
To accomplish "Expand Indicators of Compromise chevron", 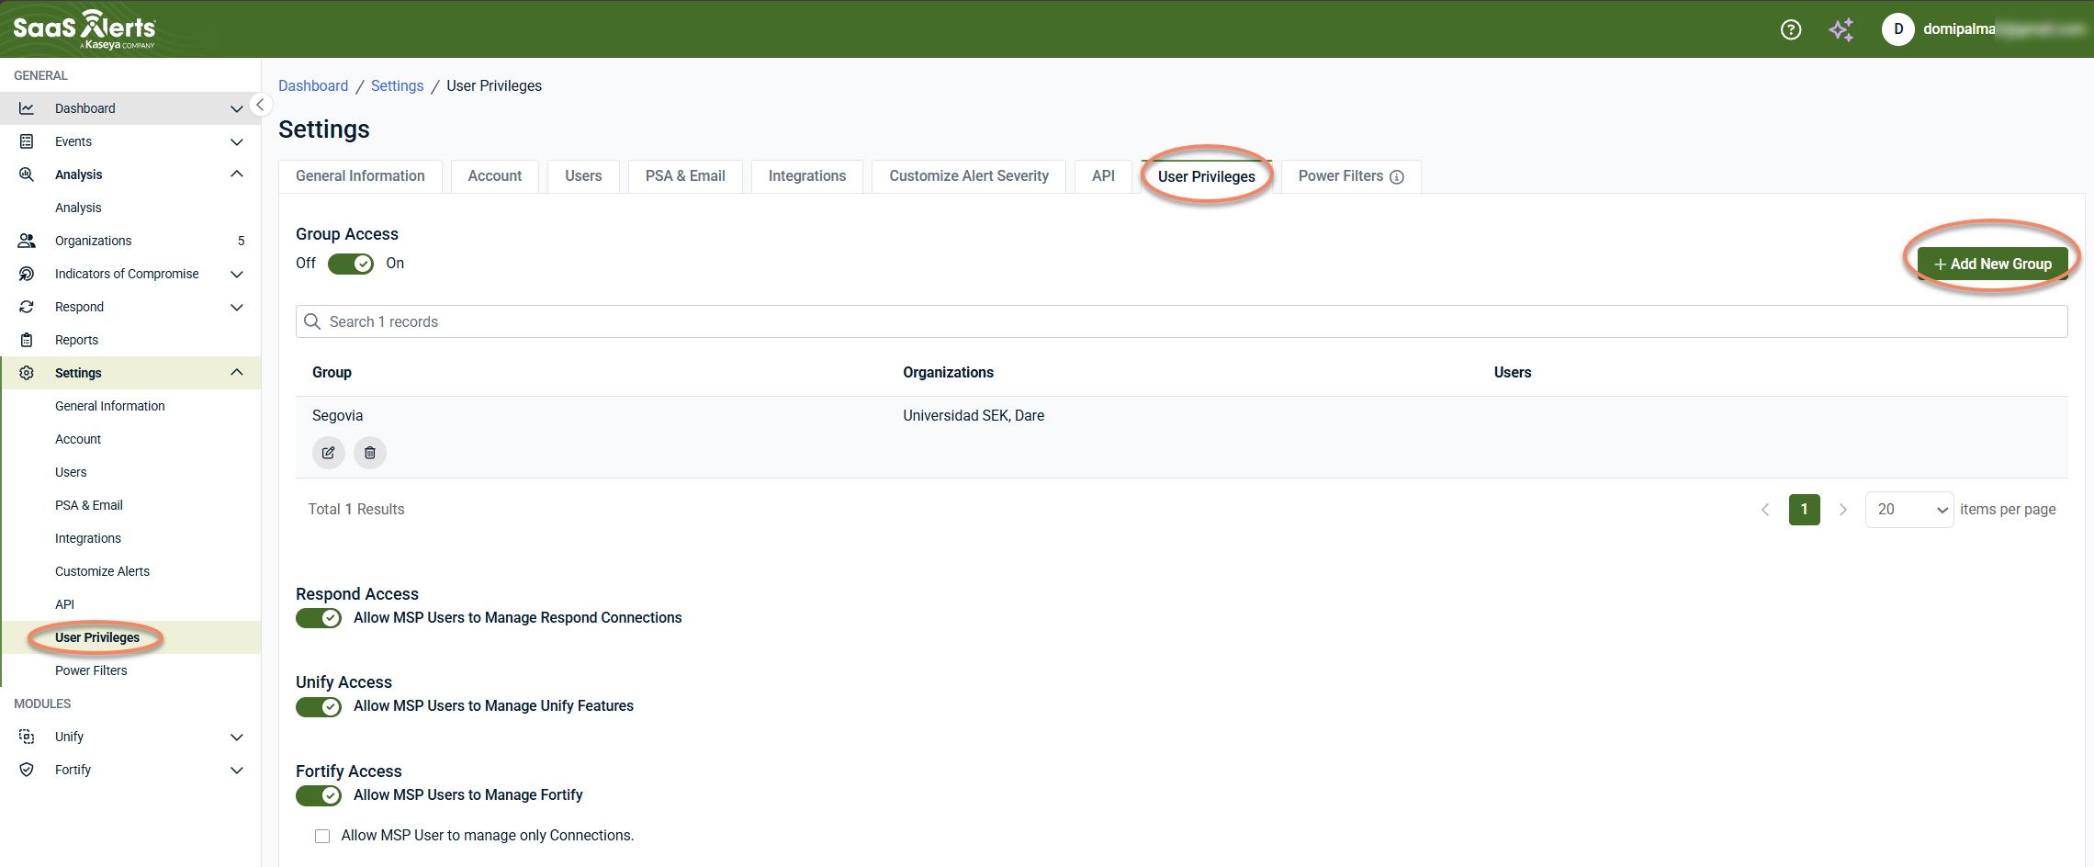I will (237, 274).
